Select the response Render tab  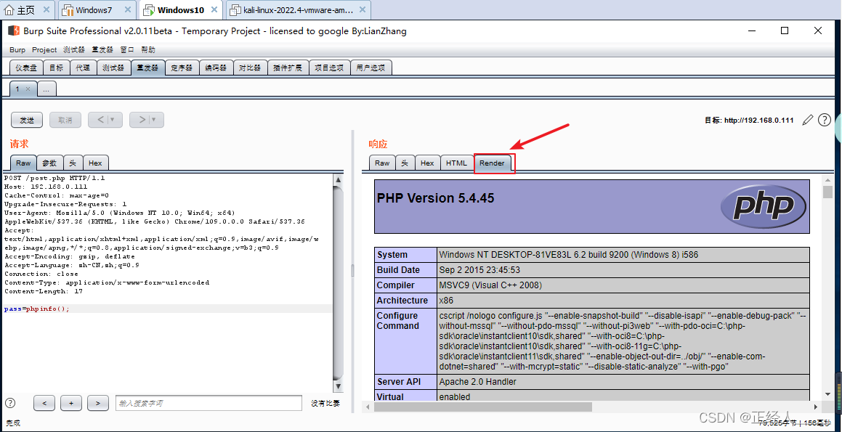[x=493, y=163]
